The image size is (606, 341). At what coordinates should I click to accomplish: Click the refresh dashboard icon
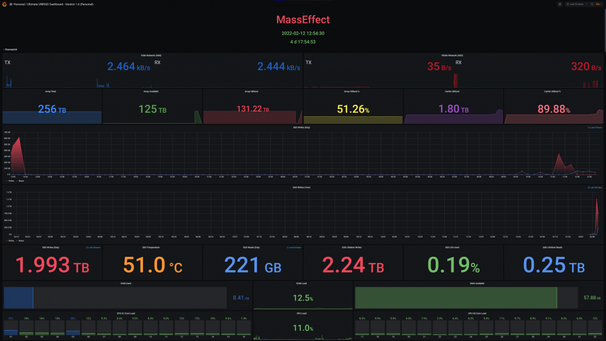[591, 4]
